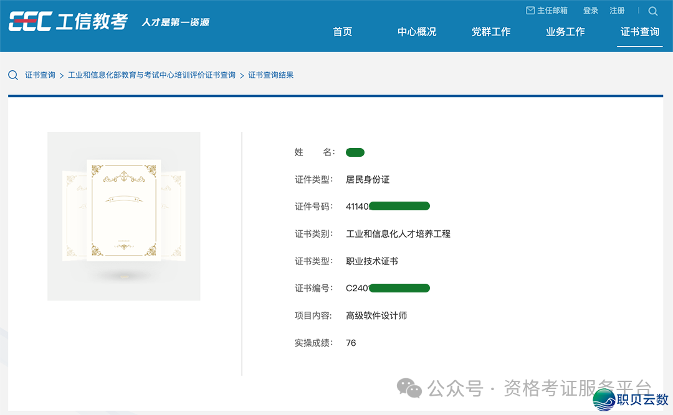Select the active 证书查询 tab
This screenshot has height=415, width=673.
tap(639, 32)
